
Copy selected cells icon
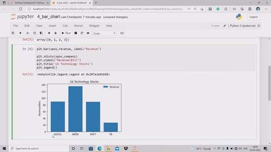(x=35, y=33)
